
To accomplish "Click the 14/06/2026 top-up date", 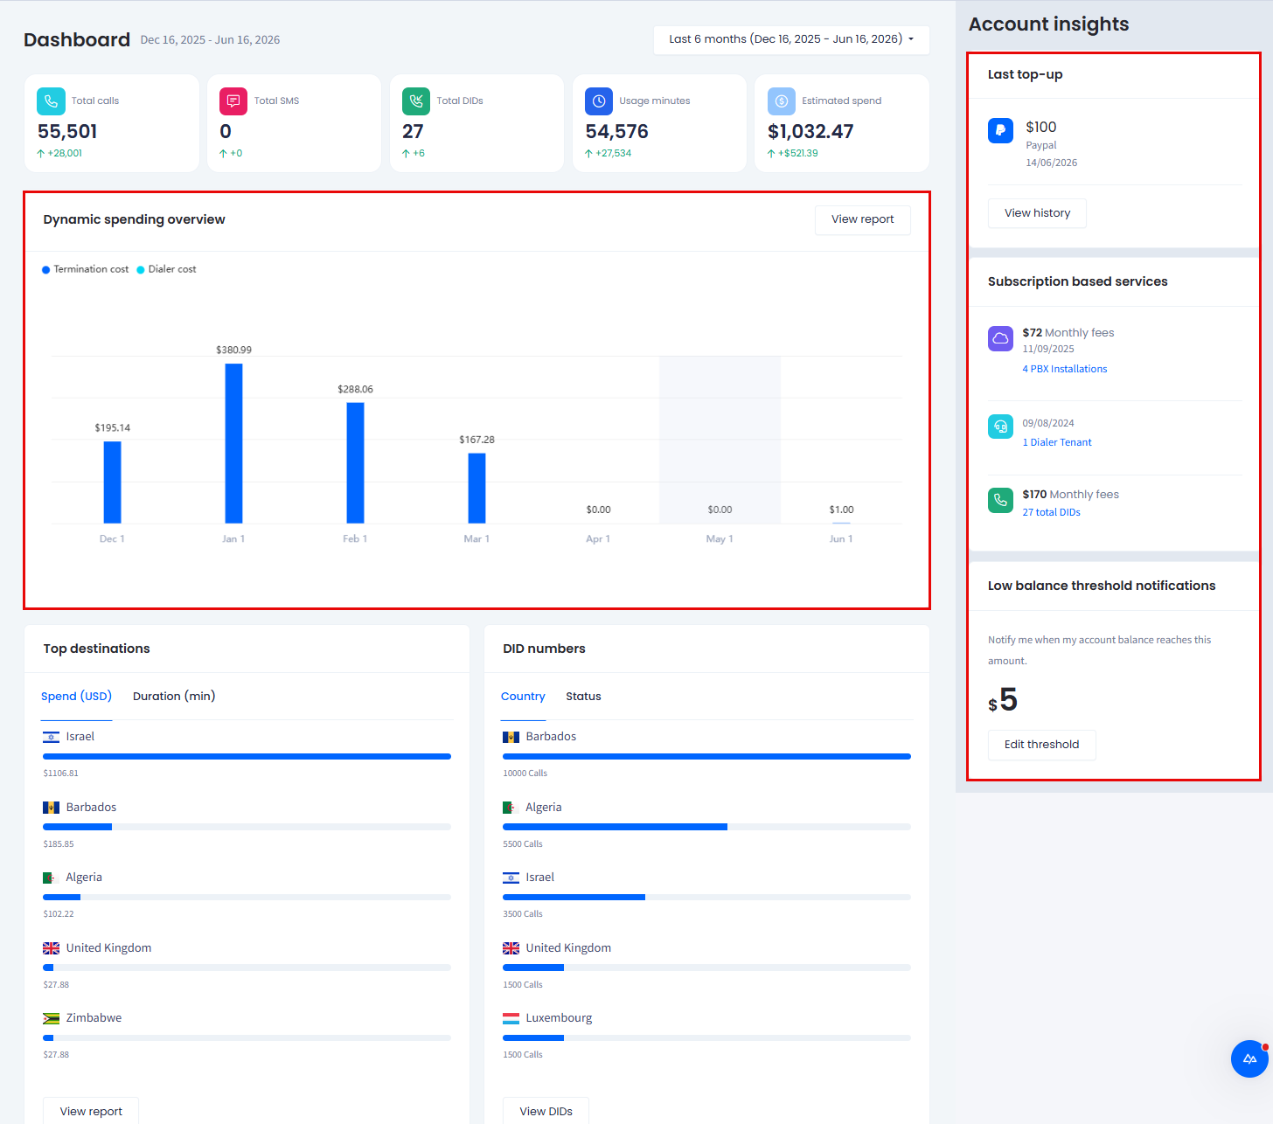I will pyautogui.click(x=1052, y=163).
